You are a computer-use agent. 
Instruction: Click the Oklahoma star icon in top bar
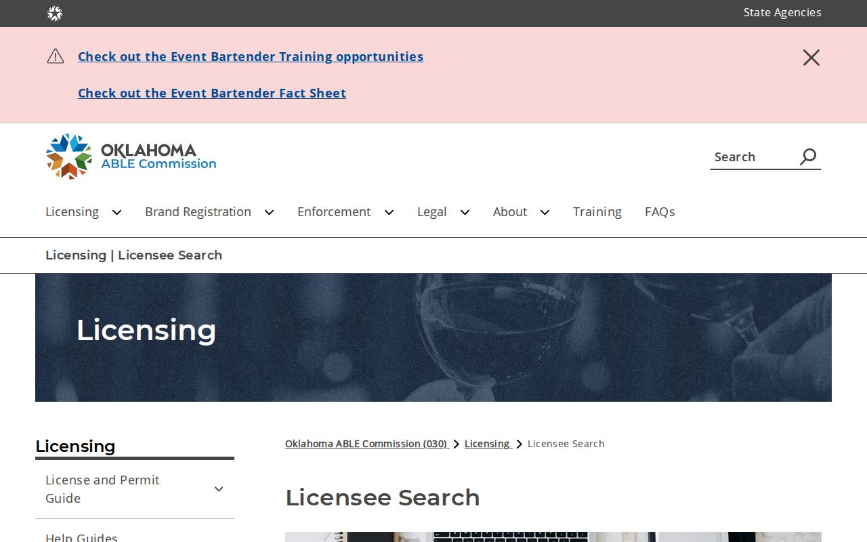pos(55,14)
